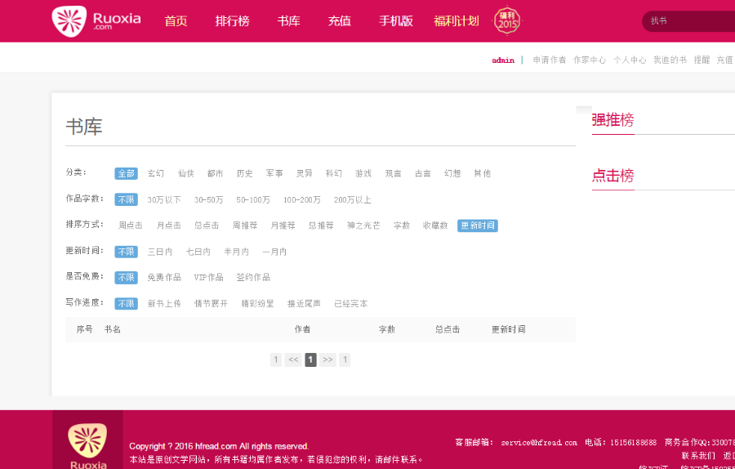This screenshot has width=735, height=469.
Task: Sort by 周点击
Action: click(x=131, y=226)
